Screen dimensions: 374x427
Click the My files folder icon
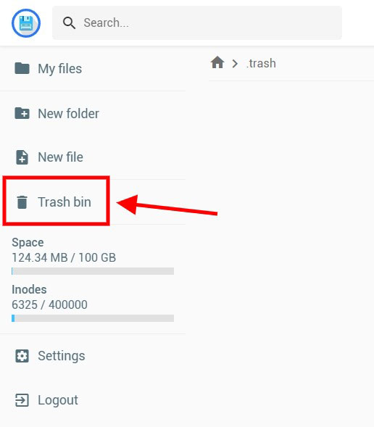pos(22,68)
